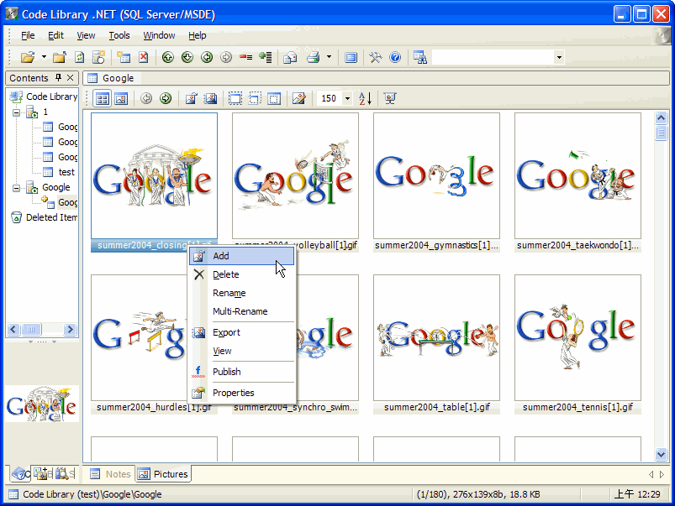Choose Delete from the context menu

point(242,274)
